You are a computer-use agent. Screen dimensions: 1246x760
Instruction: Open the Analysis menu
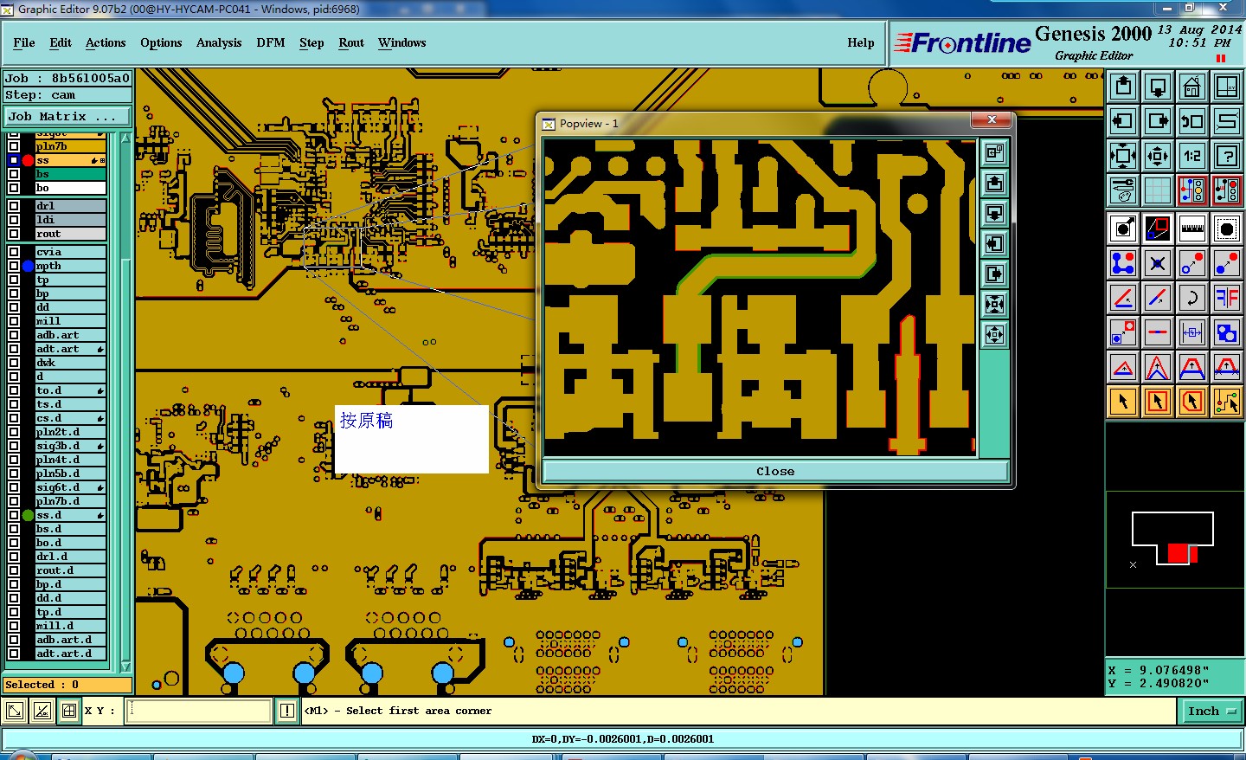tap(219, 42)
